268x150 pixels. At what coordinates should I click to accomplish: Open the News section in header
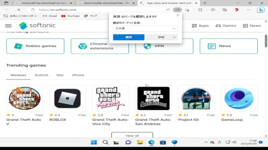[252, 26]
